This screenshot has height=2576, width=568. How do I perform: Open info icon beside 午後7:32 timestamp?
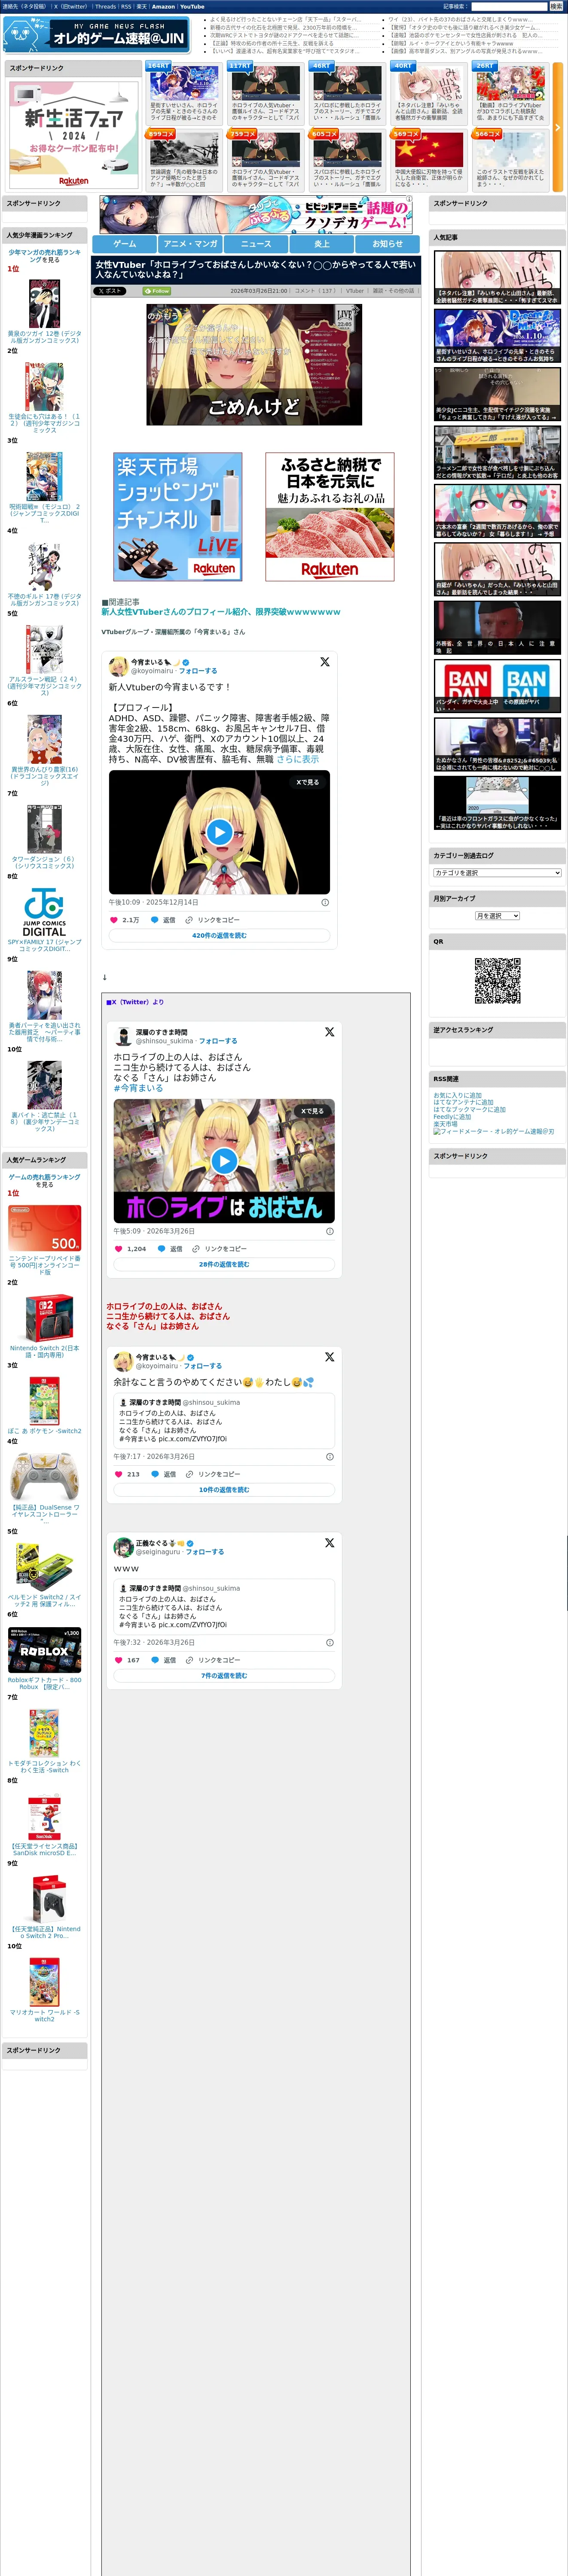[330, 1642]
